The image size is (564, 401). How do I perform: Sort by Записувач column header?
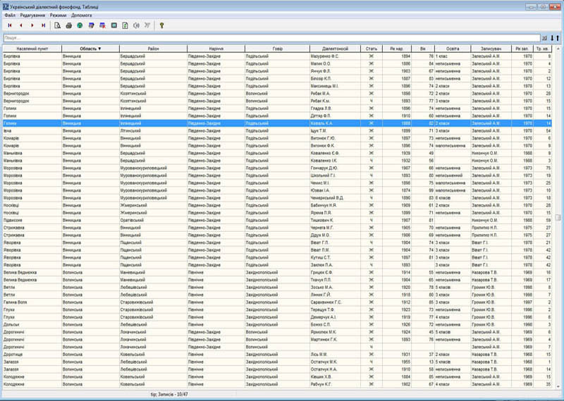coord(491,49)
